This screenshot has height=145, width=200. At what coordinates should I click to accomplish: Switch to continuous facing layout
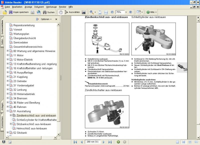(190, 142)
